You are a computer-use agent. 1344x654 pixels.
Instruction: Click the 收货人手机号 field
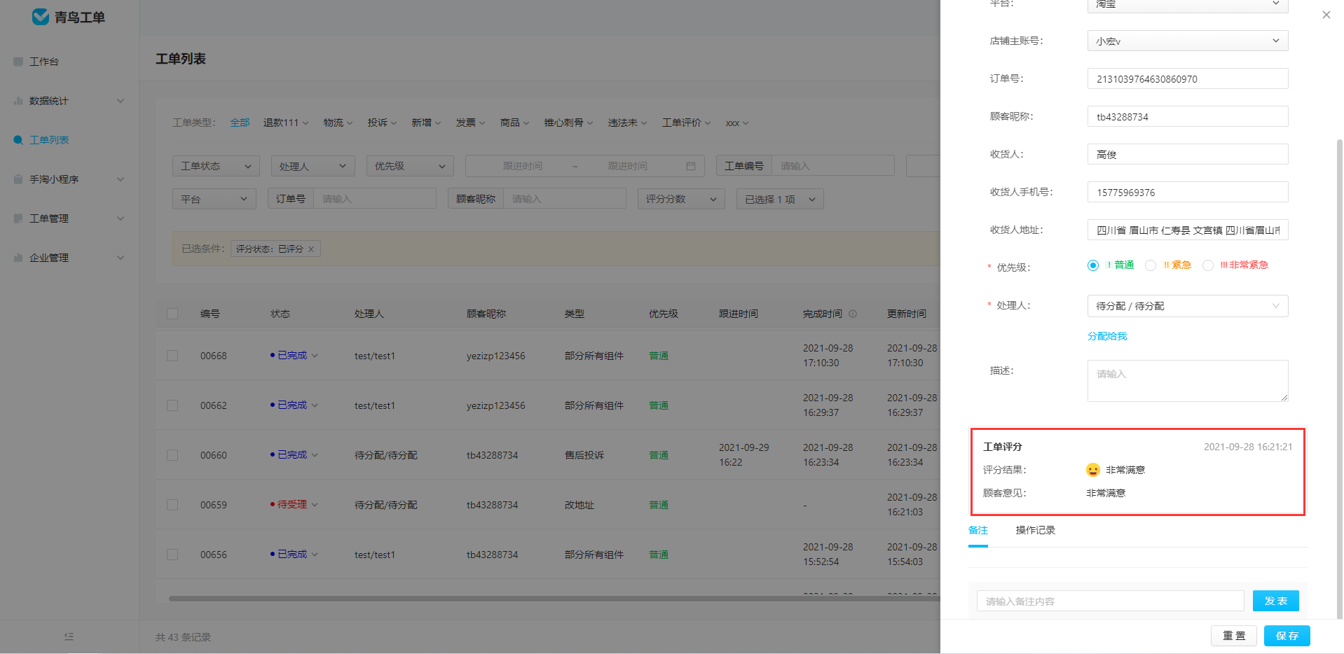coord(1188,192)
